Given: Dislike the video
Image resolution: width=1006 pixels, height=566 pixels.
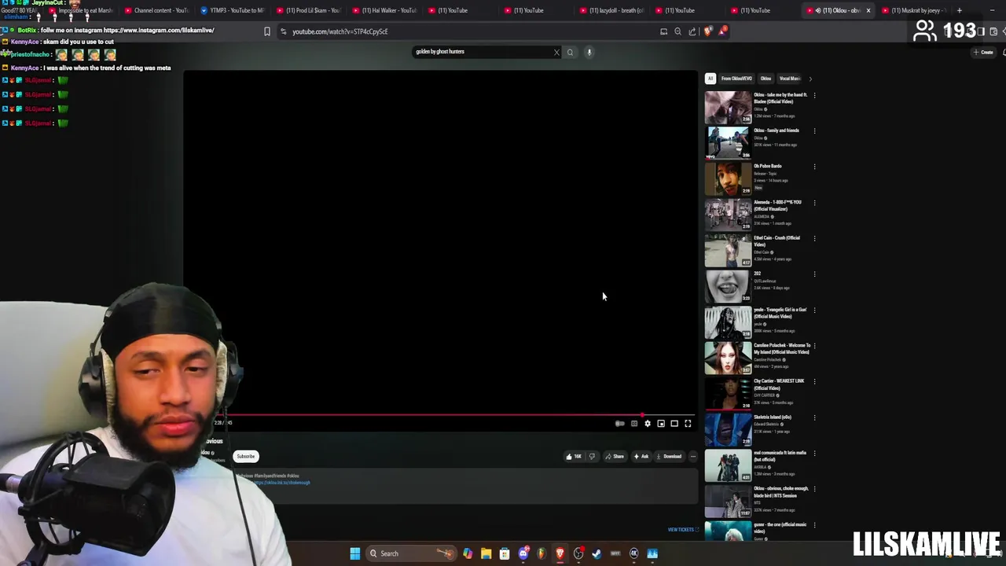Looking at the screenshot, I should [592, 456].
